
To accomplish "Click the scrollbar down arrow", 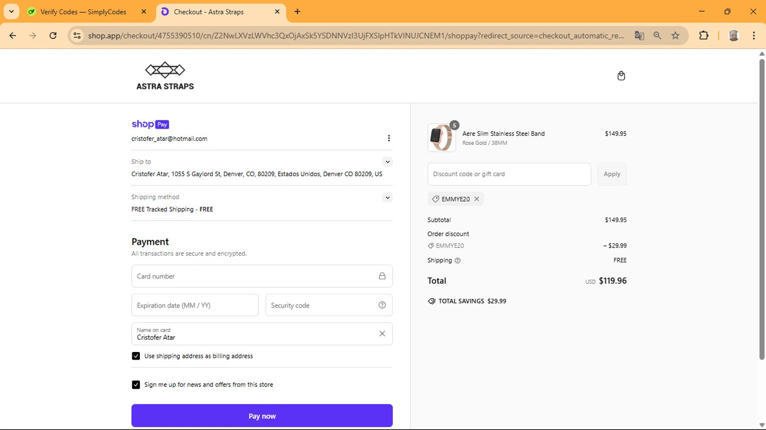I will (x=761, y=425).
